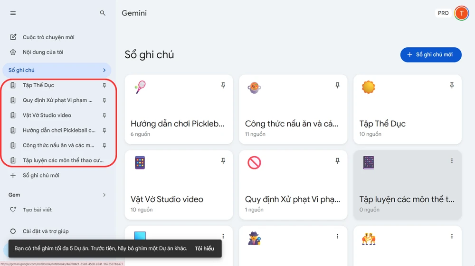This screenshot has width=475, height=266.
Task: Unpin the Hướng dẫn chơi Pickleball notebook card
Action: 223,86
